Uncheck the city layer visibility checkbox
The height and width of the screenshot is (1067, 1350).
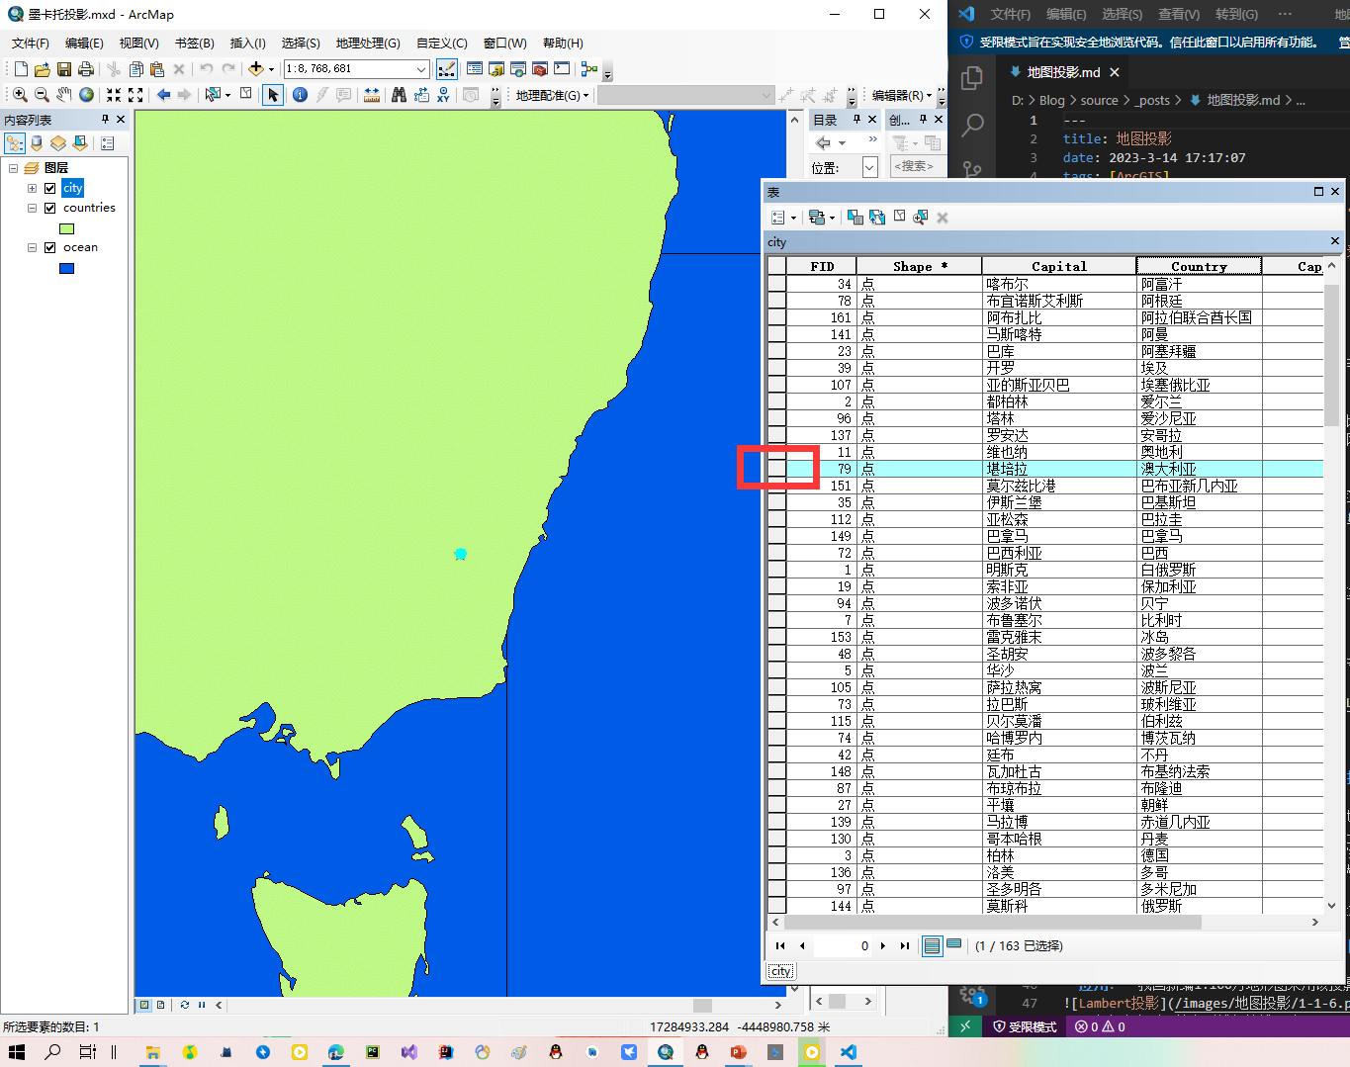click(x=49, y=188)
